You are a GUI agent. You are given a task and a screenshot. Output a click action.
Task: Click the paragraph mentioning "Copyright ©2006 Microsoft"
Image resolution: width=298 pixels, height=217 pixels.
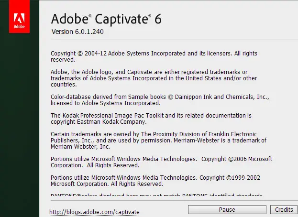(161, 162)
